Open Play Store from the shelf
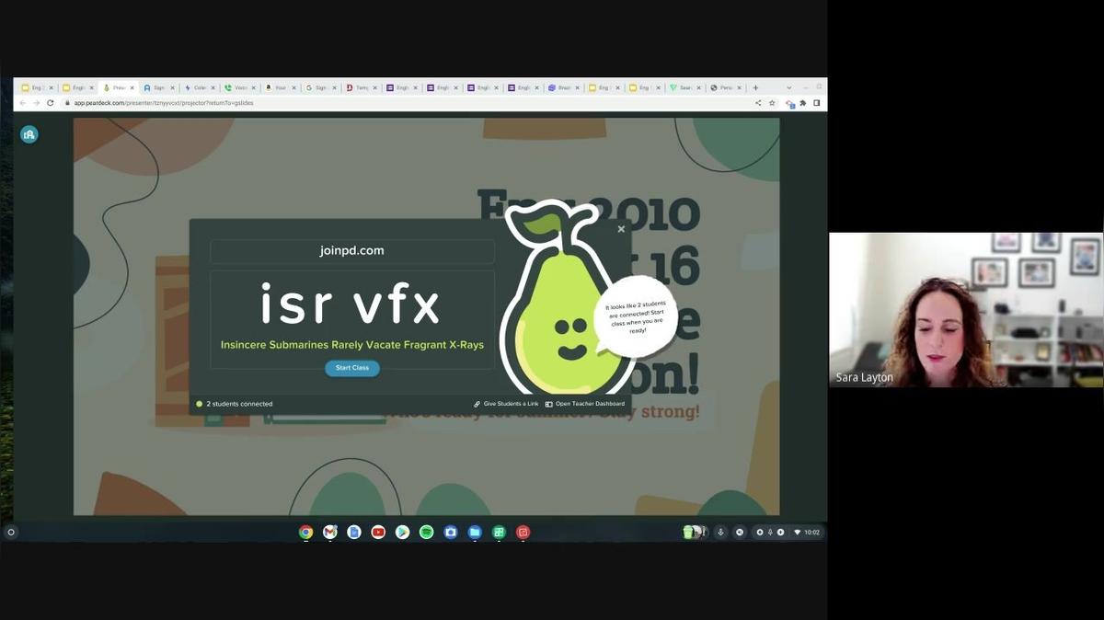1104x620 pixels. tap(402, 532)
